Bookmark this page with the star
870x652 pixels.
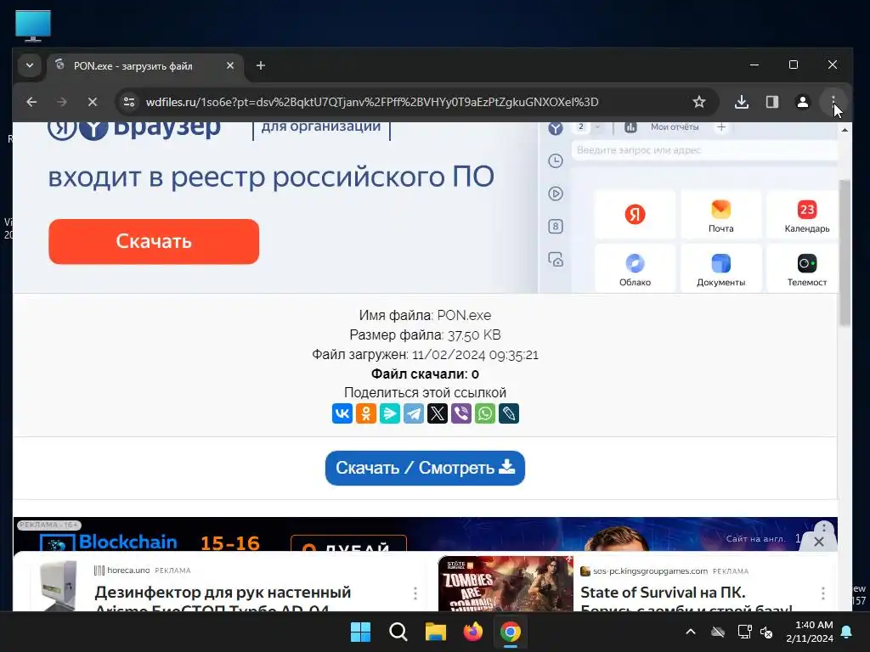click(699, 102)
